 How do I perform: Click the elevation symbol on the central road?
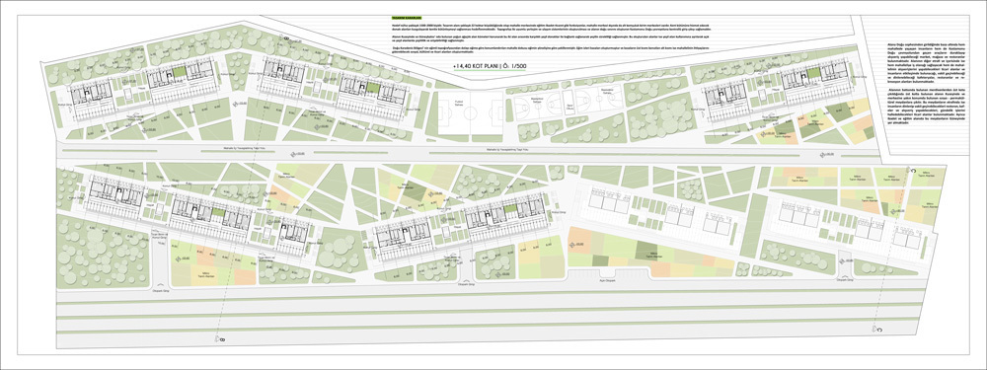pyautogui.click(x=294, y=153)
